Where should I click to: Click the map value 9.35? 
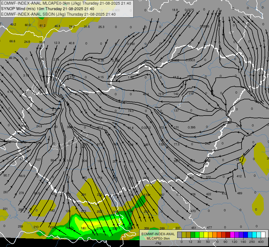[101, 60]
